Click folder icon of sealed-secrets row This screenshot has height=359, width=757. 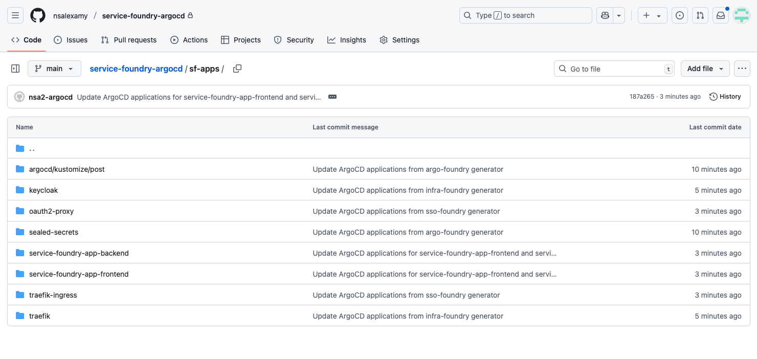[20, 232]
